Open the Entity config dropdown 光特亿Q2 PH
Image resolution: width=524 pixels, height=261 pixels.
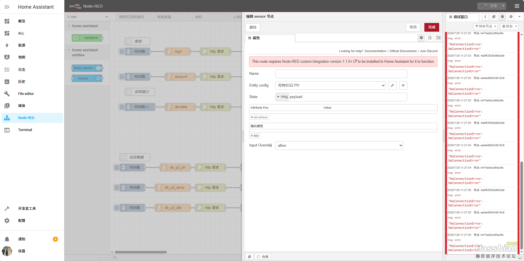point(331,85)
